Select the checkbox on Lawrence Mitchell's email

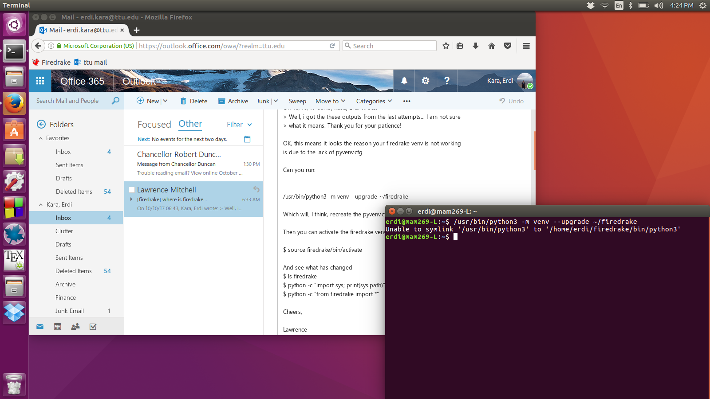(x=132, y=190)
